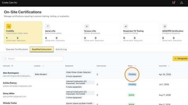Click the Aerial Lifts up-arrow icon

coord(48,26)
